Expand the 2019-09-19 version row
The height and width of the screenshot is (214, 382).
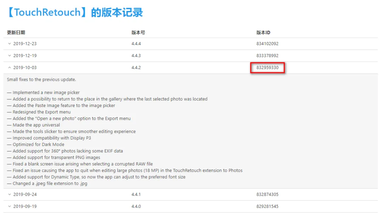coord(10,207)
